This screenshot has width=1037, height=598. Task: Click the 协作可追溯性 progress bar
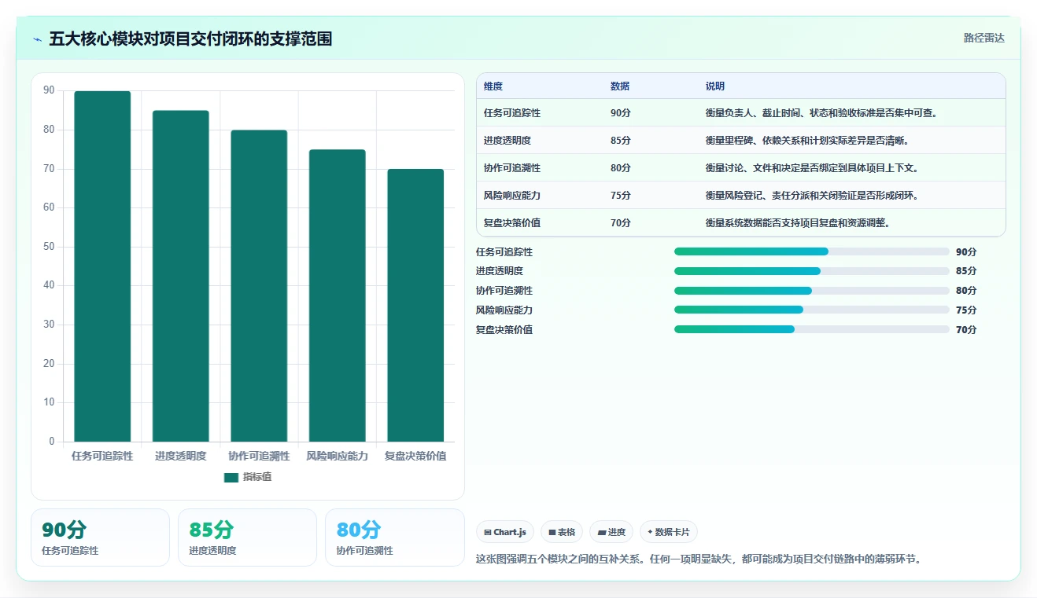click(811, 291)
